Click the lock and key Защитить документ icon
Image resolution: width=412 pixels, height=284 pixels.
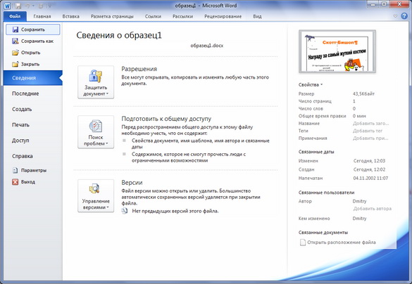click(95, 77)
